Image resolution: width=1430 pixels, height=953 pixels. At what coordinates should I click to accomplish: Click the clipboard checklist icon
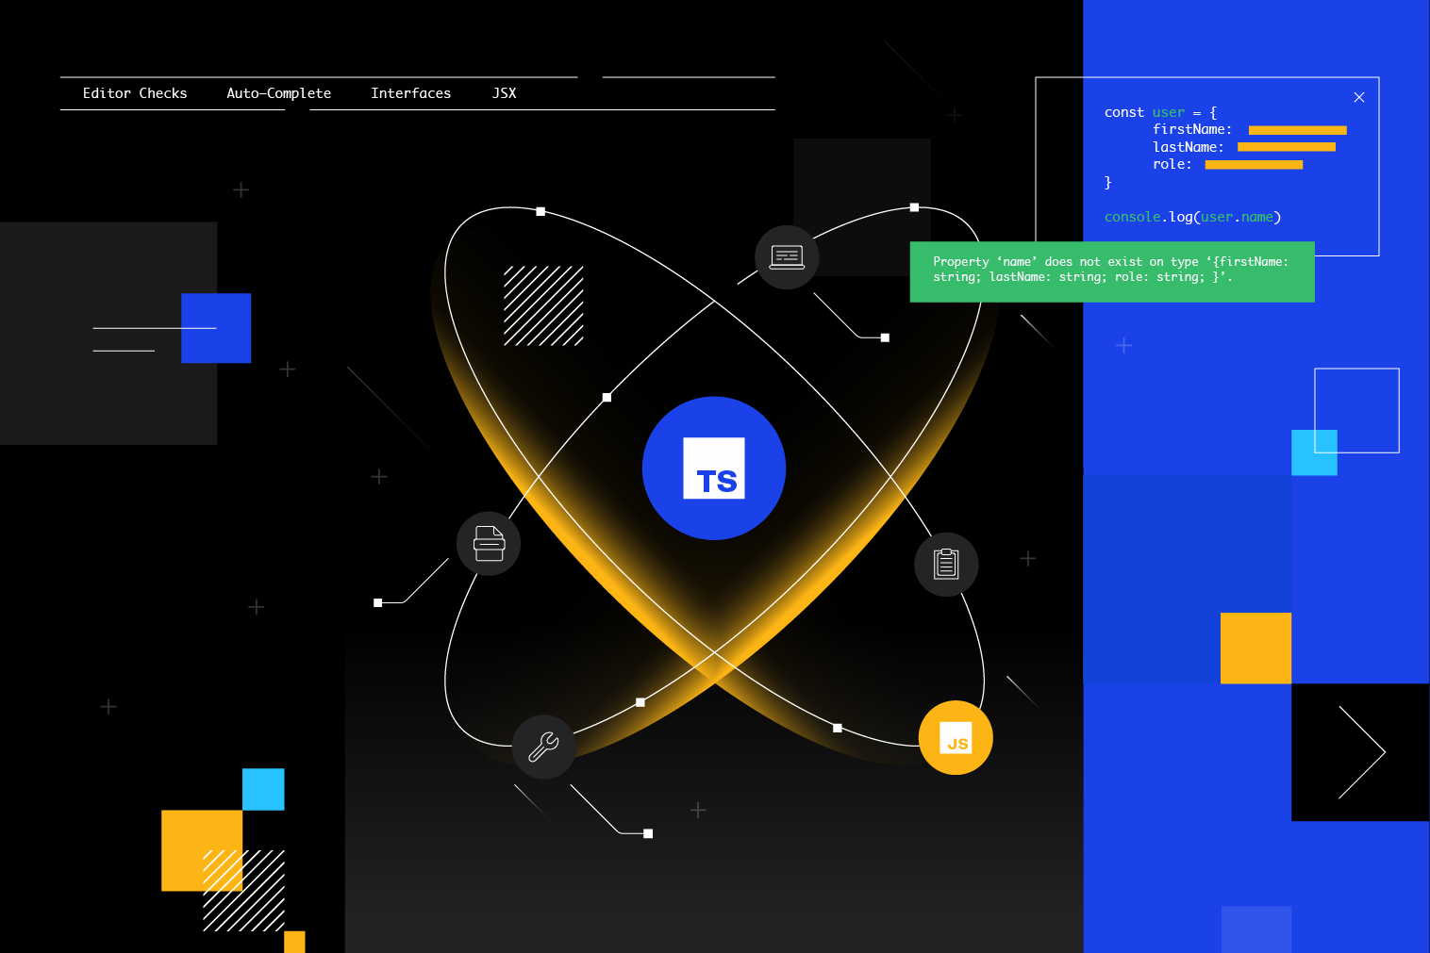coord(946,565)
